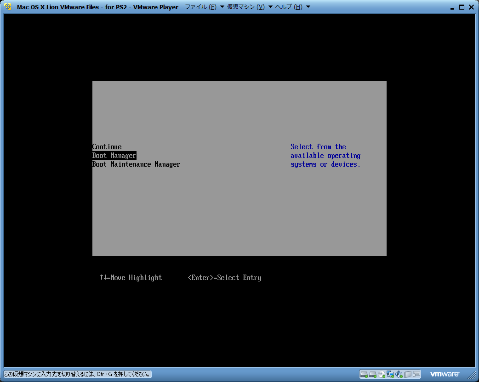The image size is (479, 382).
Task: Click the gray removable device icon
Action: tap(408, 374)
